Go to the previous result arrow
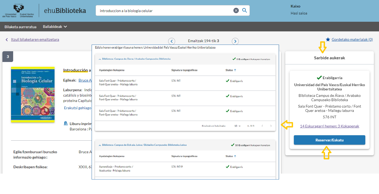379x194 pixels. (172, 41)
